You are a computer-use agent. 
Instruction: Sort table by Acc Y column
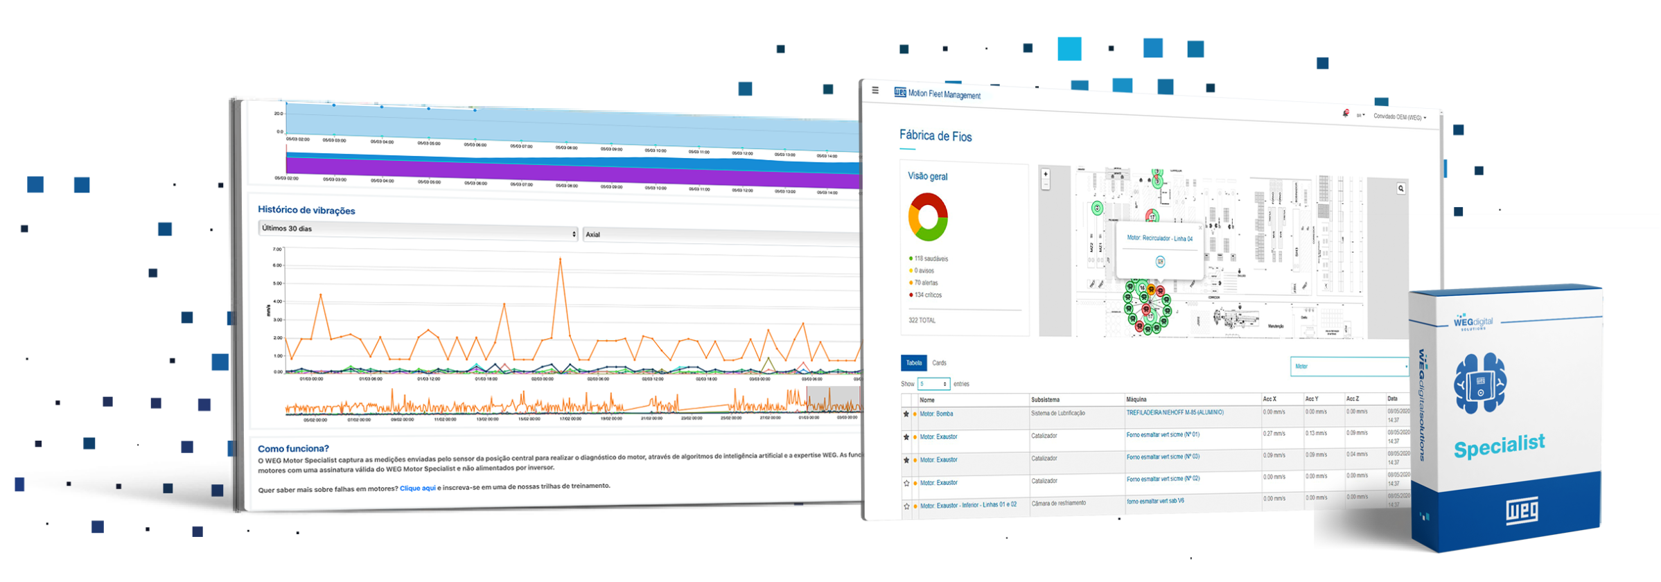click(1323, 399)
